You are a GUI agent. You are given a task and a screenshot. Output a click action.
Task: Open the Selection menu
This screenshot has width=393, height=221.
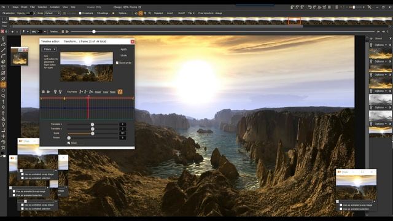42,7
